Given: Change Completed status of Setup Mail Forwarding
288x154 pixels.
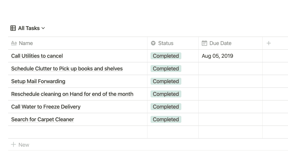Looking at the screenshot, I should [166, 81].
